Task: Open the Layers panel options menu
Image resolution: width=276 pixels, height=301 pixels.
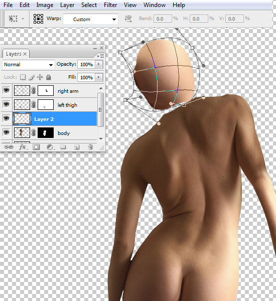Action: coord(100,56)
